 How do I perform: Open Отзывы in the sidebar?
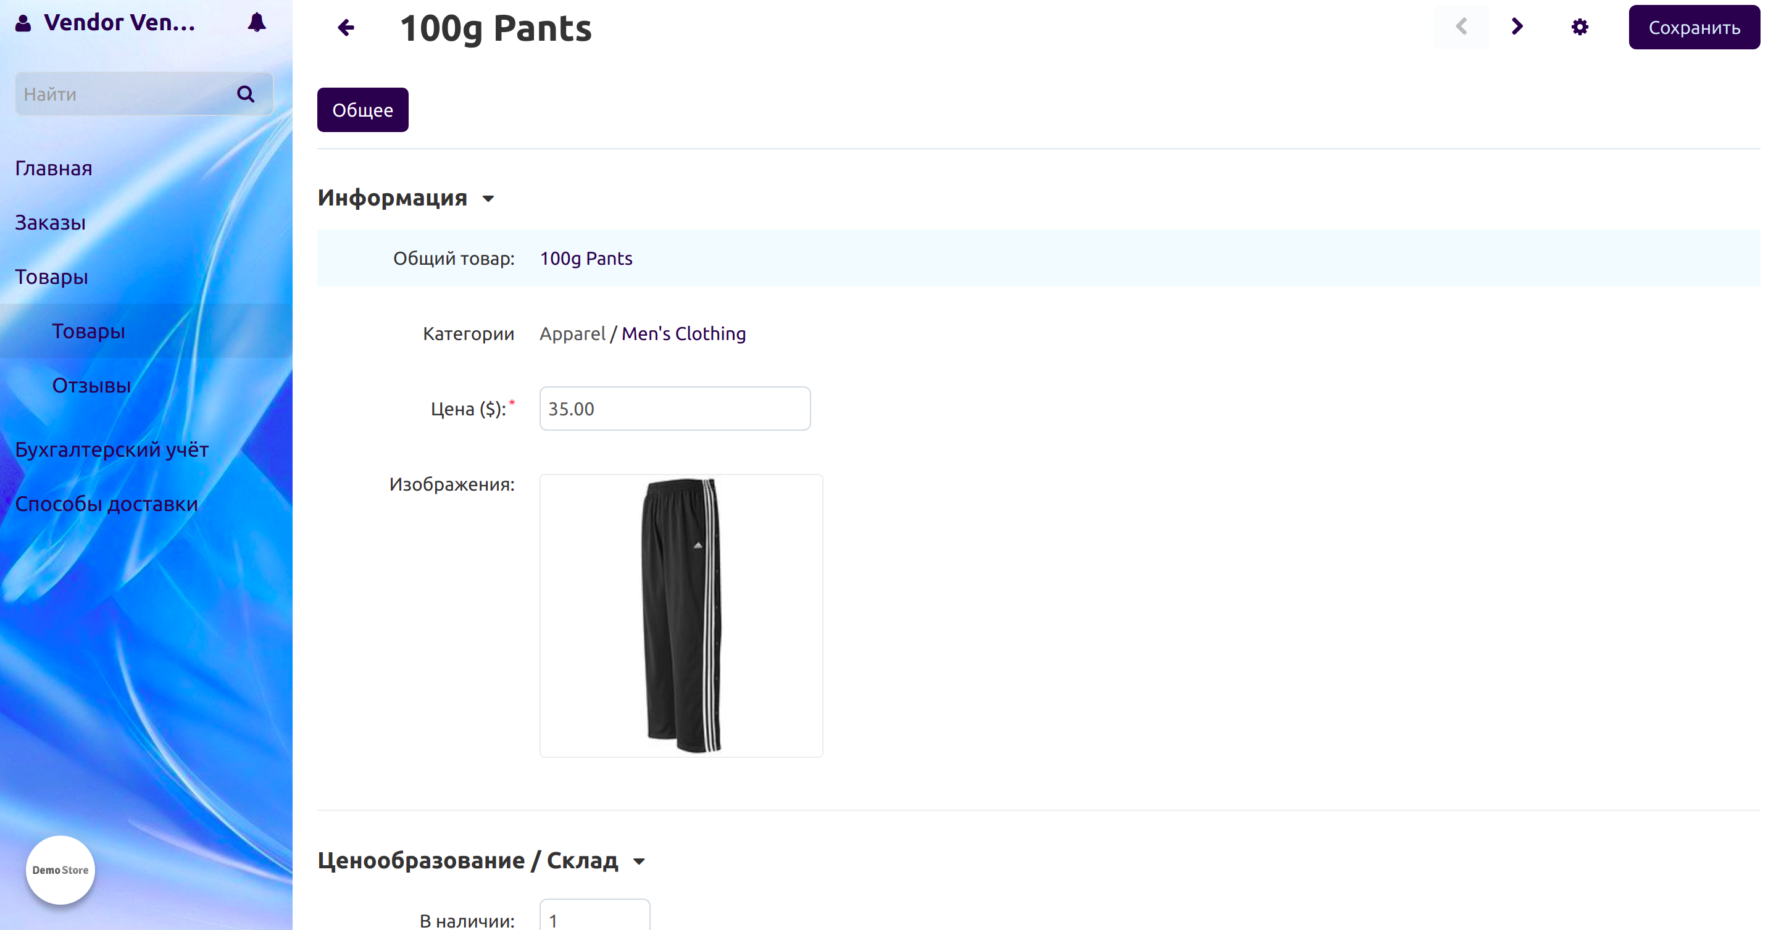click(91, 386)
